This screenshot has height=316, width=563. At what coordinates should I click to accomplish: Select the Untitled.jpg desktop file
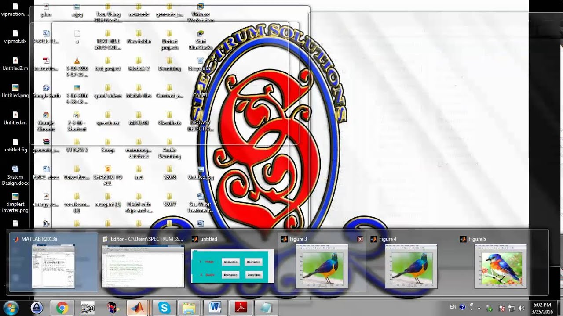[x=201, y=172]
